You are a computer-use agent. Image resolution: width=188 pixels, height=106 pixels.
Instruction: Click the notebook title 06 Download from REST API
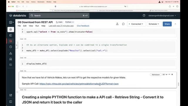pyautogui.click(x=35, y=22)
